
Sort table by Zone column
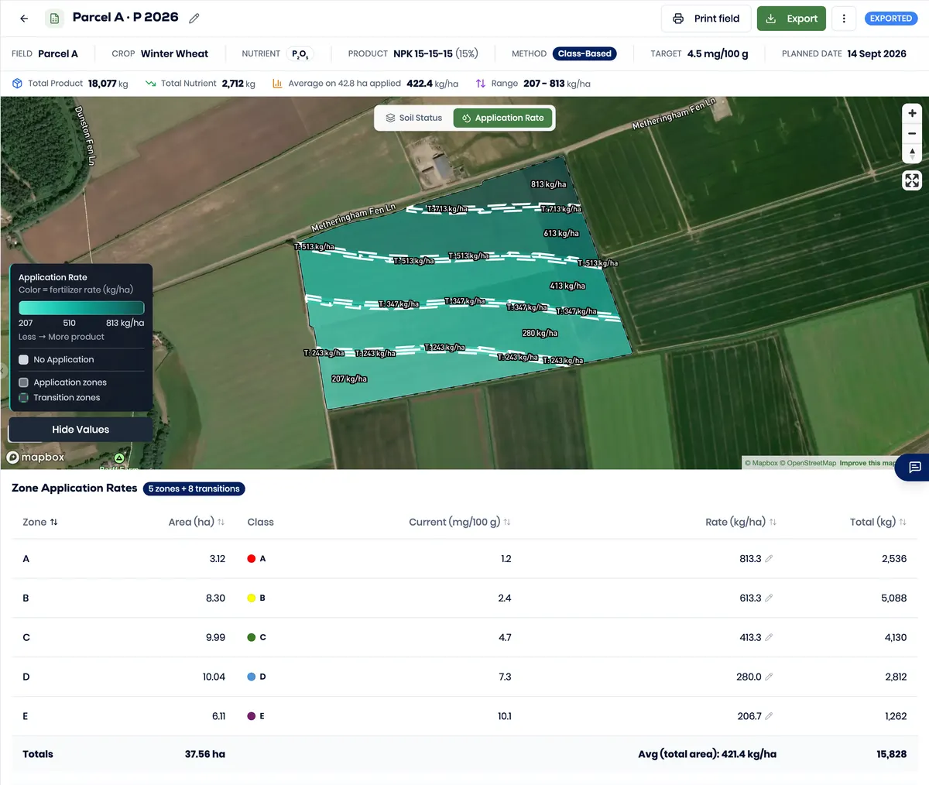(x=40, y=522)
